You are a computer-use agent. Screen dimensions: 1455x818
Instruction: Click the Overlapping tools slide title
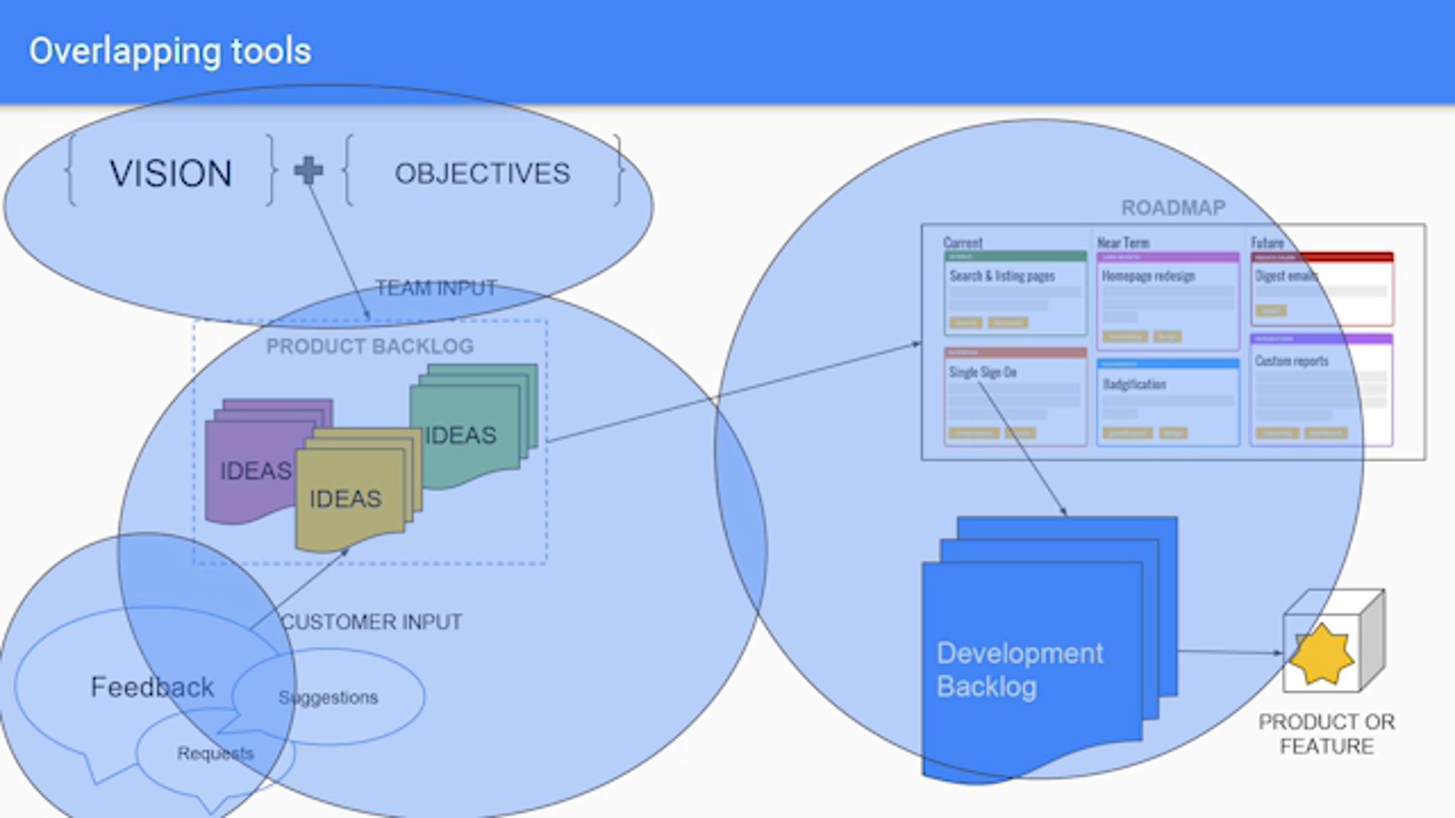pos(170,51)
